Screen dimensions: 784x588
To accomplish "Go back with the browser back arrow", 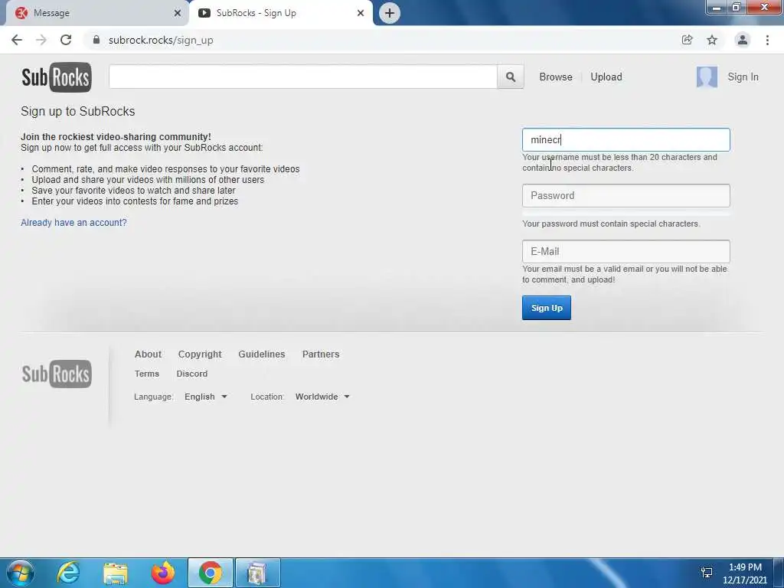I will (17, 40).
